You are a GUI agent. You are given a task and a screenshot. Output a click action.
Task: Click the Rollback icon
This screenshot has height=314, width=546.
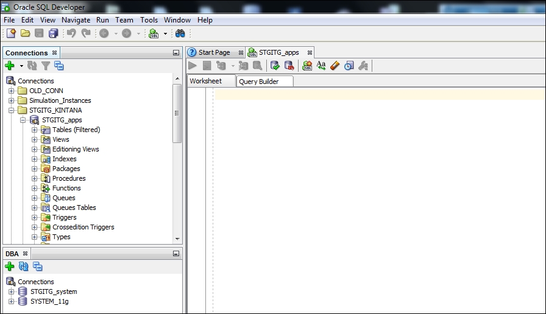click(x=289, y=65)
